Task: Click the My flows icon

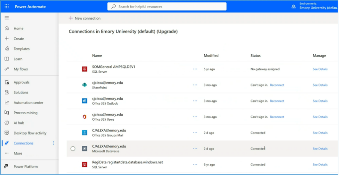Action: 7,69
